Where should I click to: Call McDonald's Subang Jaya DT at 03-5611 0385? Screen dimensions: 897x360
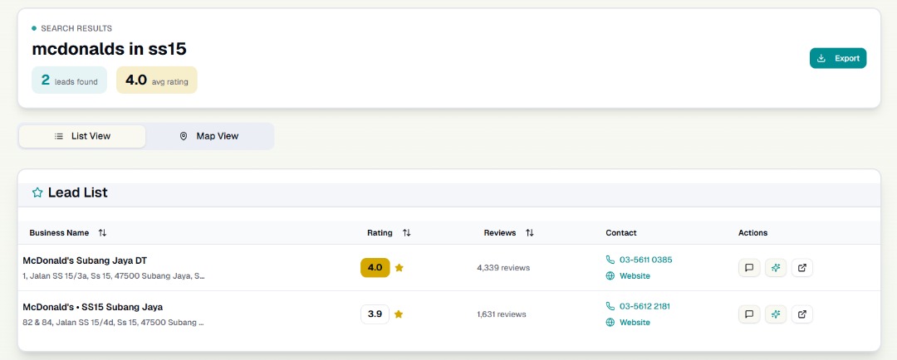pos(645,260)
